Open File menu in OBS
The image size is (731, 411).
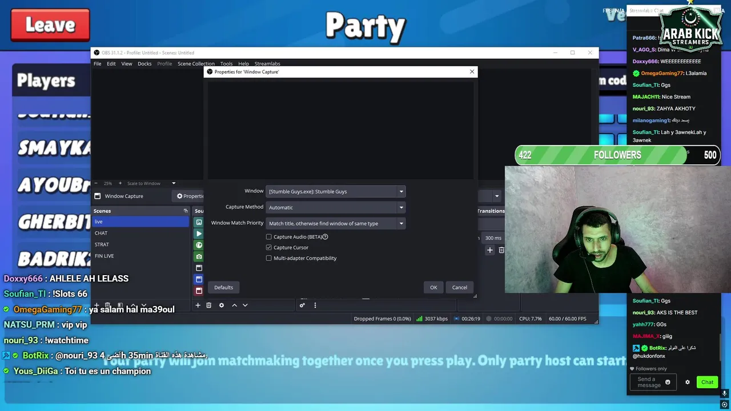98,64
